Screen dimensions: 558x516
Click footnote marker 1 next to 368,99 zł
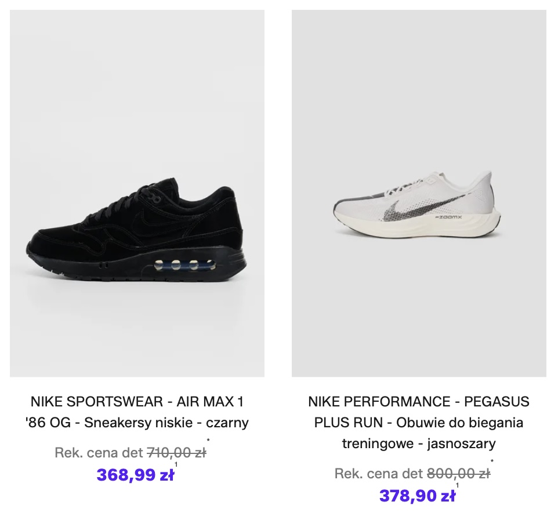click(x=176, y=464)
